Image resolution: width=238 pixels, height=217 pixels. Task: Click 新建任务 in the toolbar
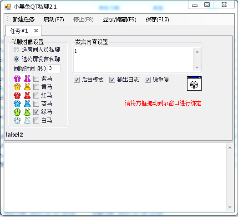[23, 20]
